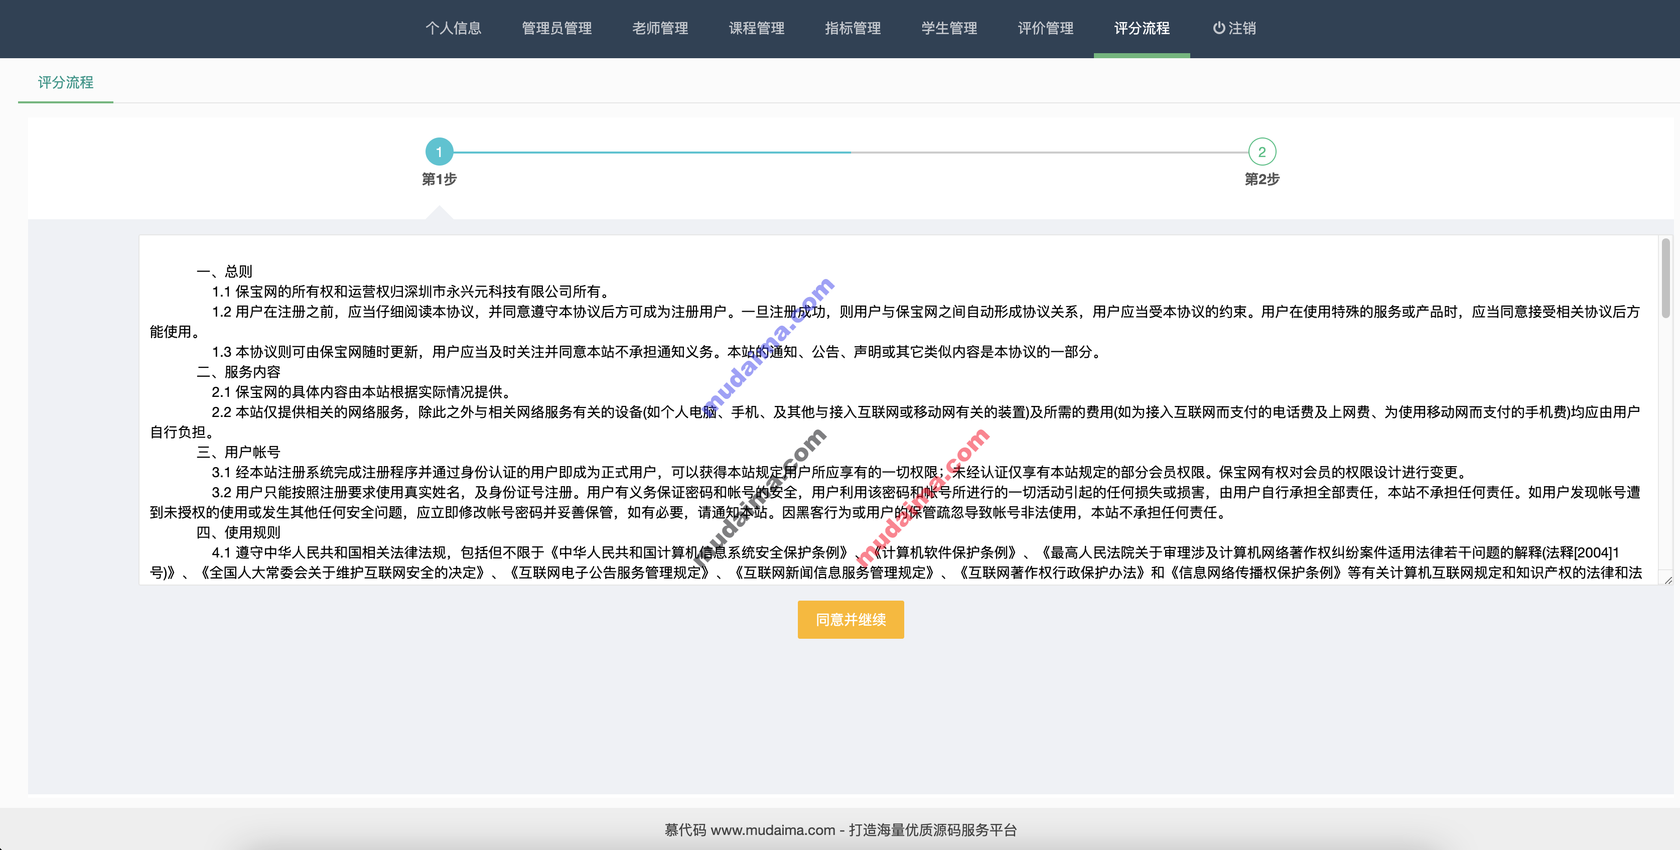Click the line starting 1.1 保宝网的所有权
Image resolution: width=1680 pixels, height=850 pixels.
pyautogui.click(x=411, y=292)
